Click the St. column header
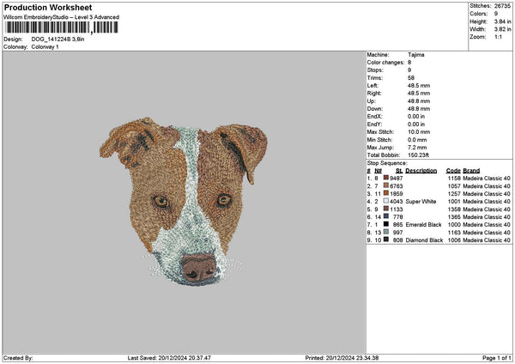Screen dimensions: 515x364 (399, 171)
